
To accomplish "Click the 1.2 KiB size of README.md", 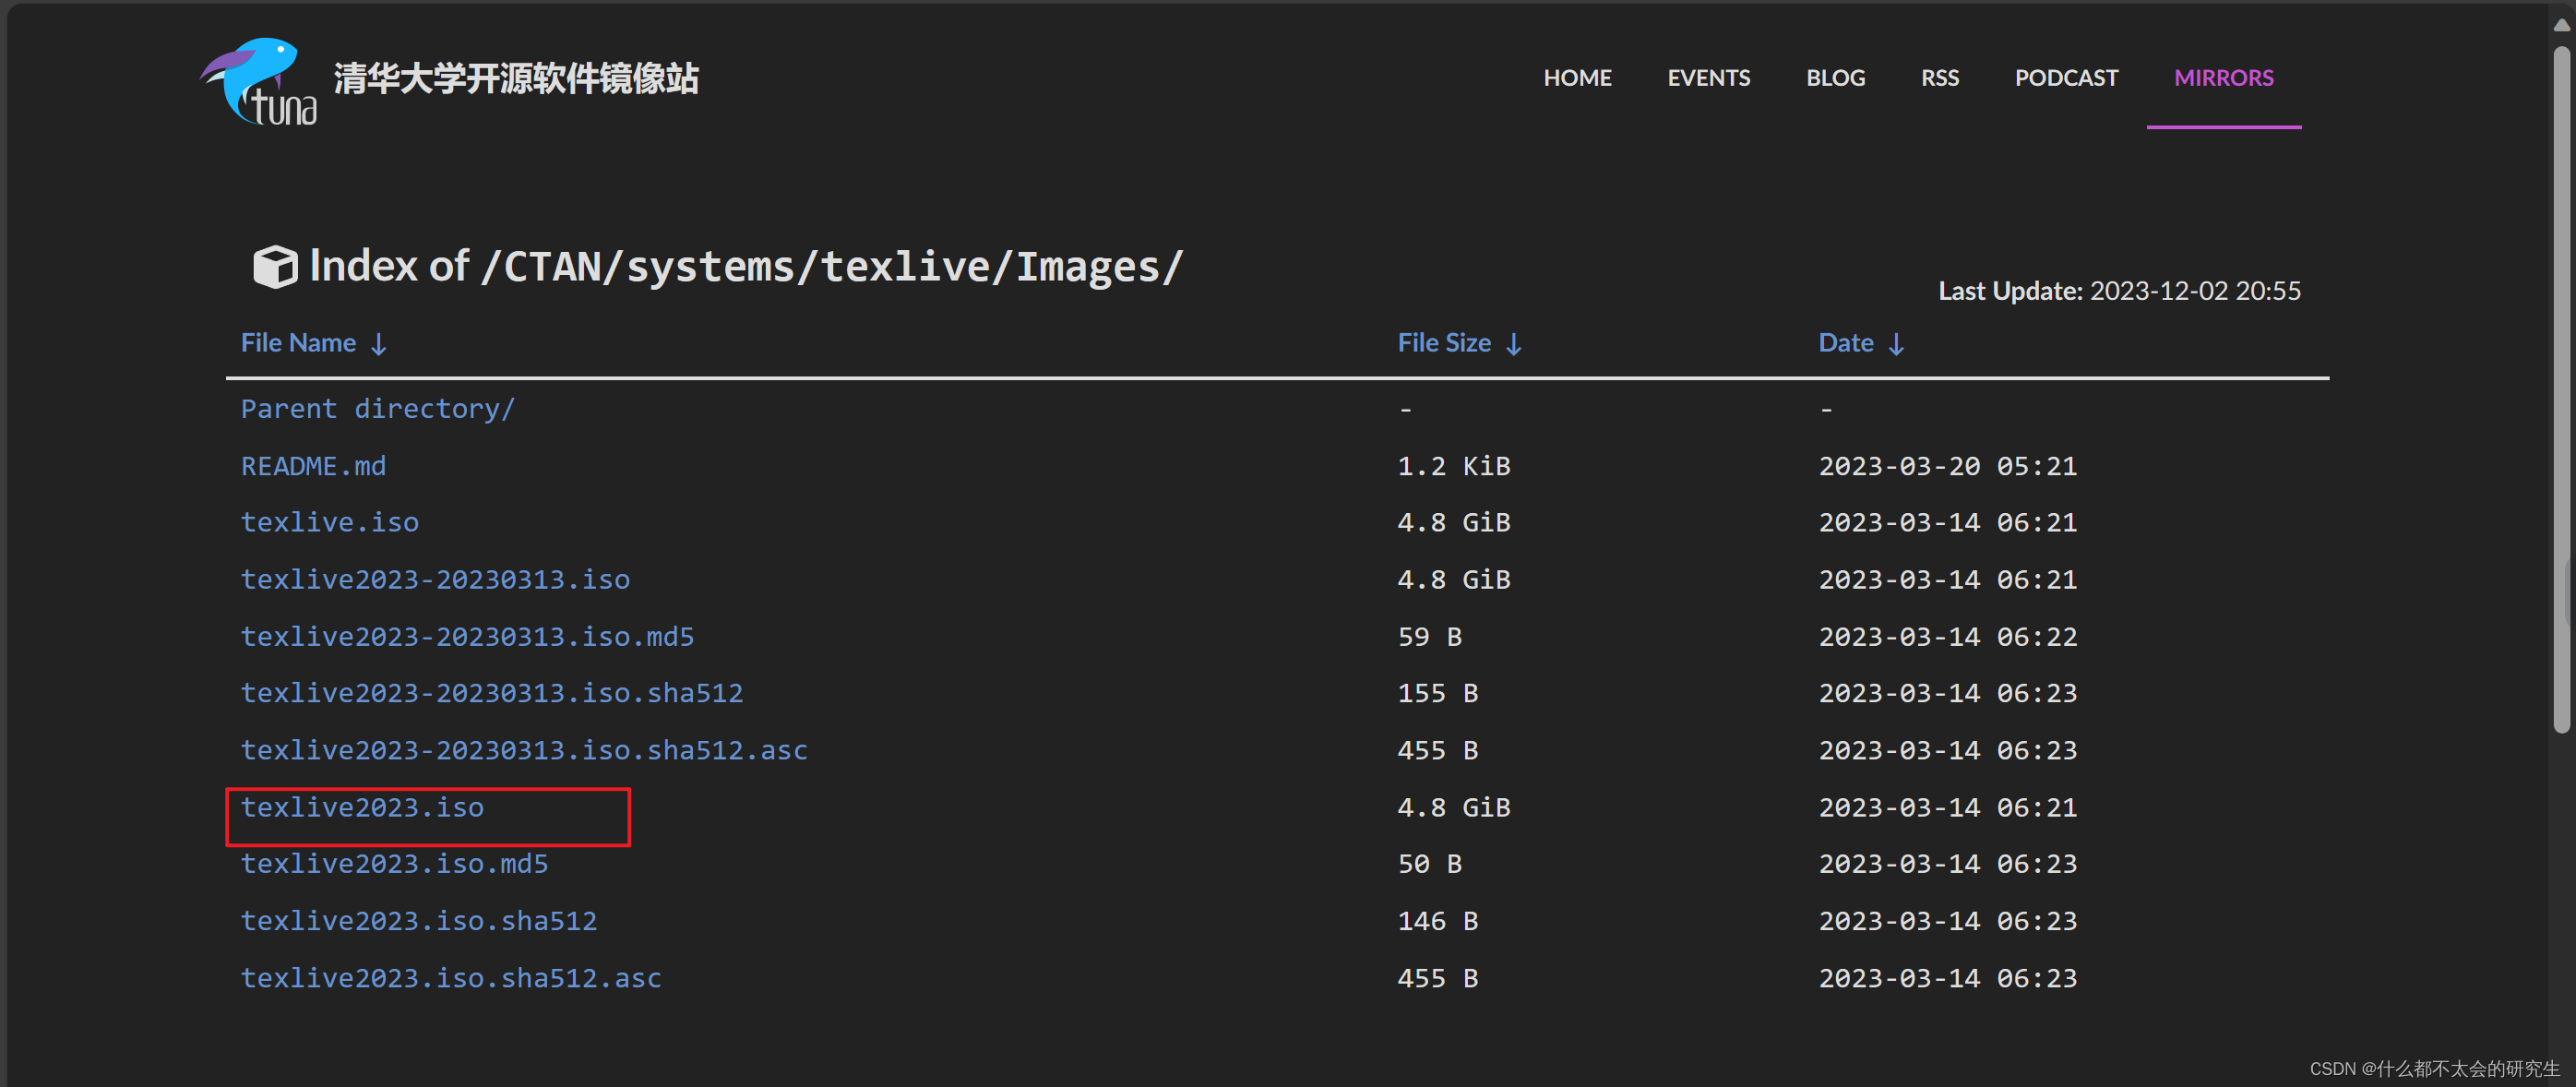I will 1453,466.
